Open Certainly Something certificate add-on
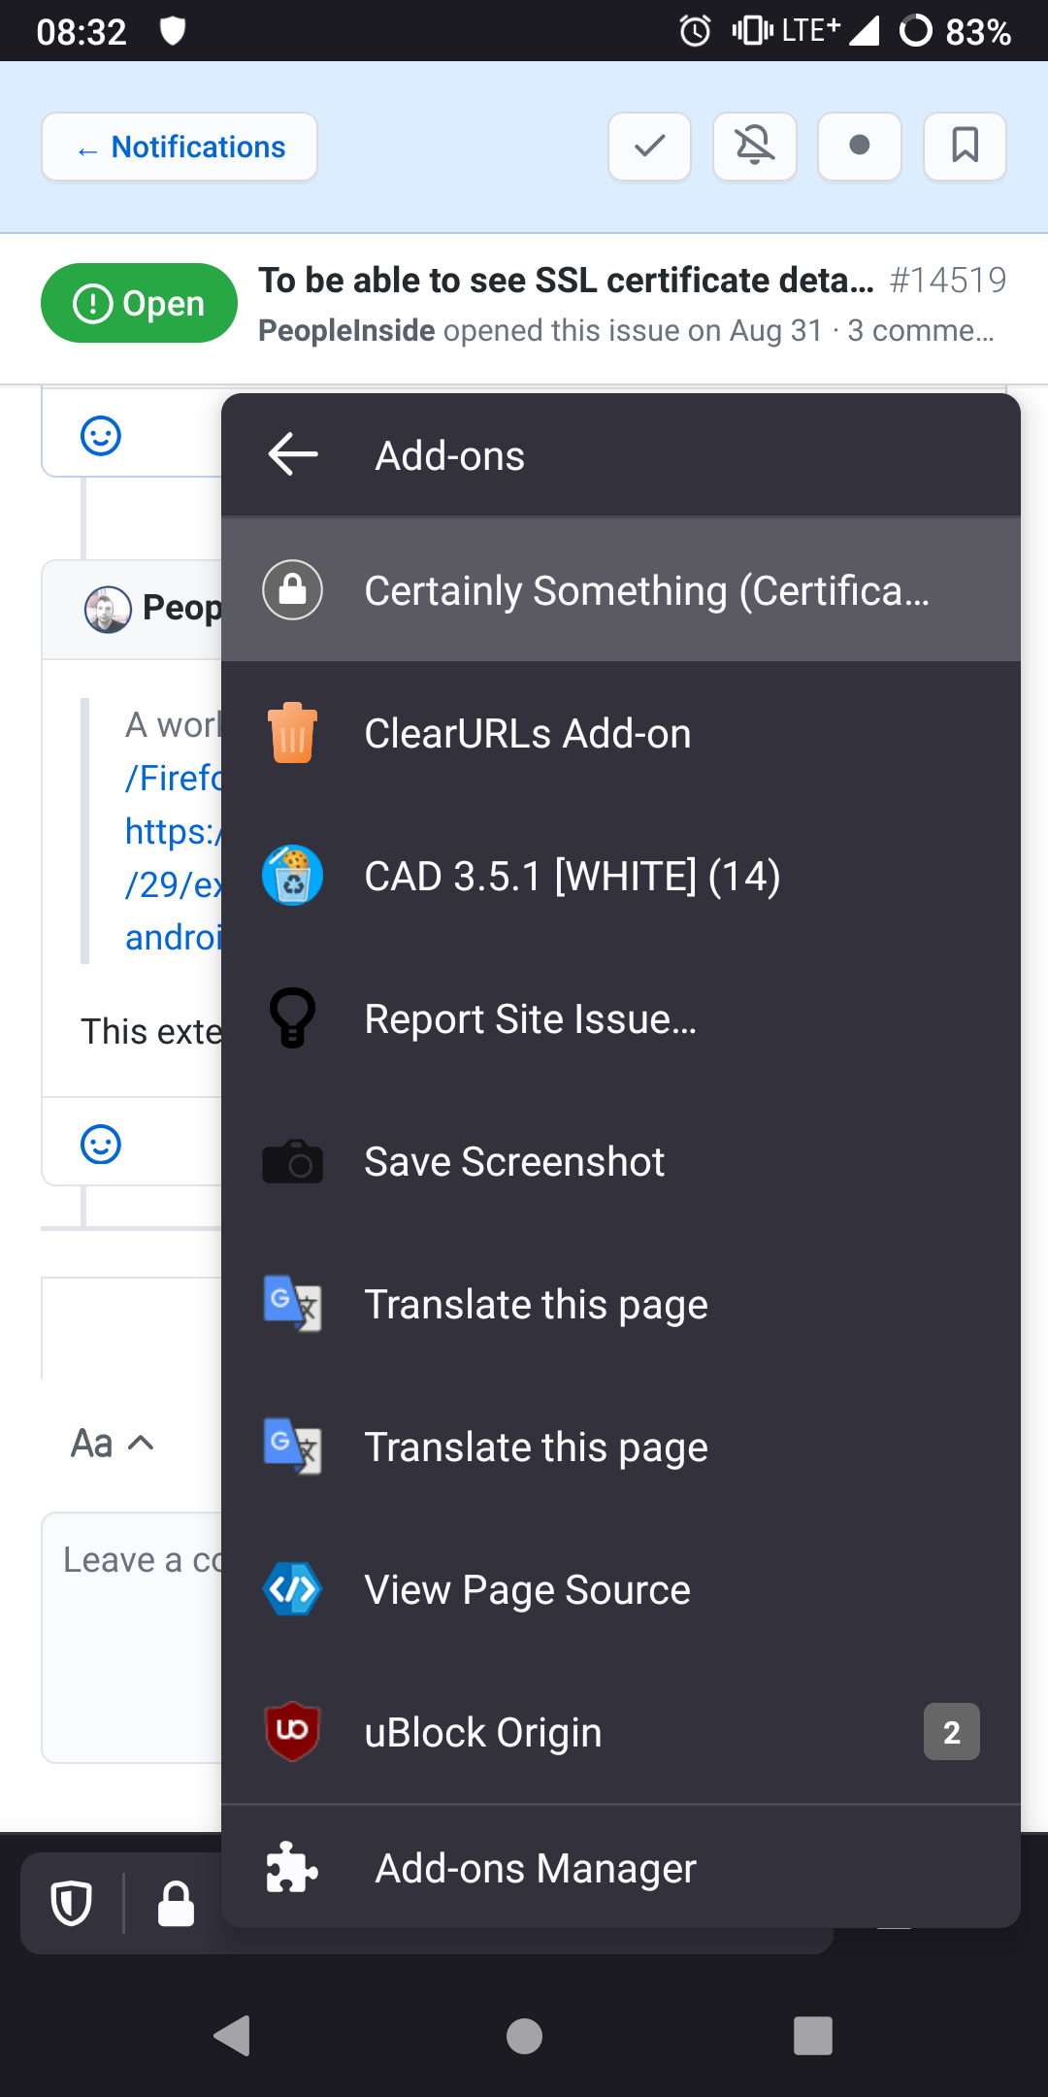The image size is (1048, 2097). tap(621, 590)
